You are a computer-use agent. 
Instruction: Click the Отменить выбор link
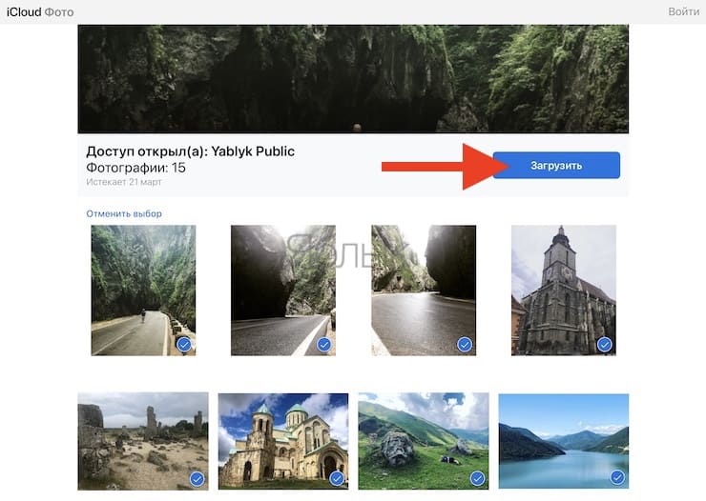pos(124,214)
